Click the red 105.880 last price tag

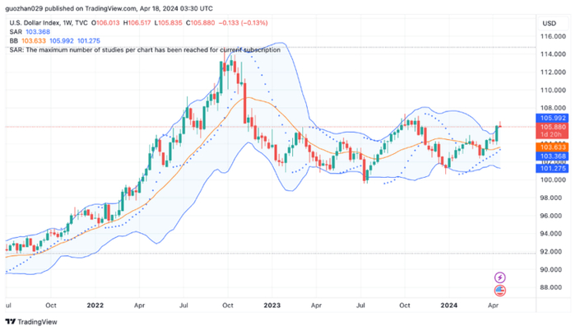(552, 131)
